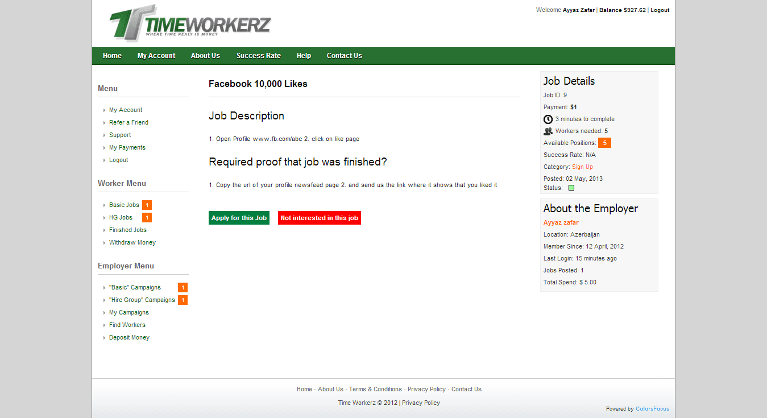Open "Hire Group" Campaigns in the Employer Menu

(x=142, y=300)
